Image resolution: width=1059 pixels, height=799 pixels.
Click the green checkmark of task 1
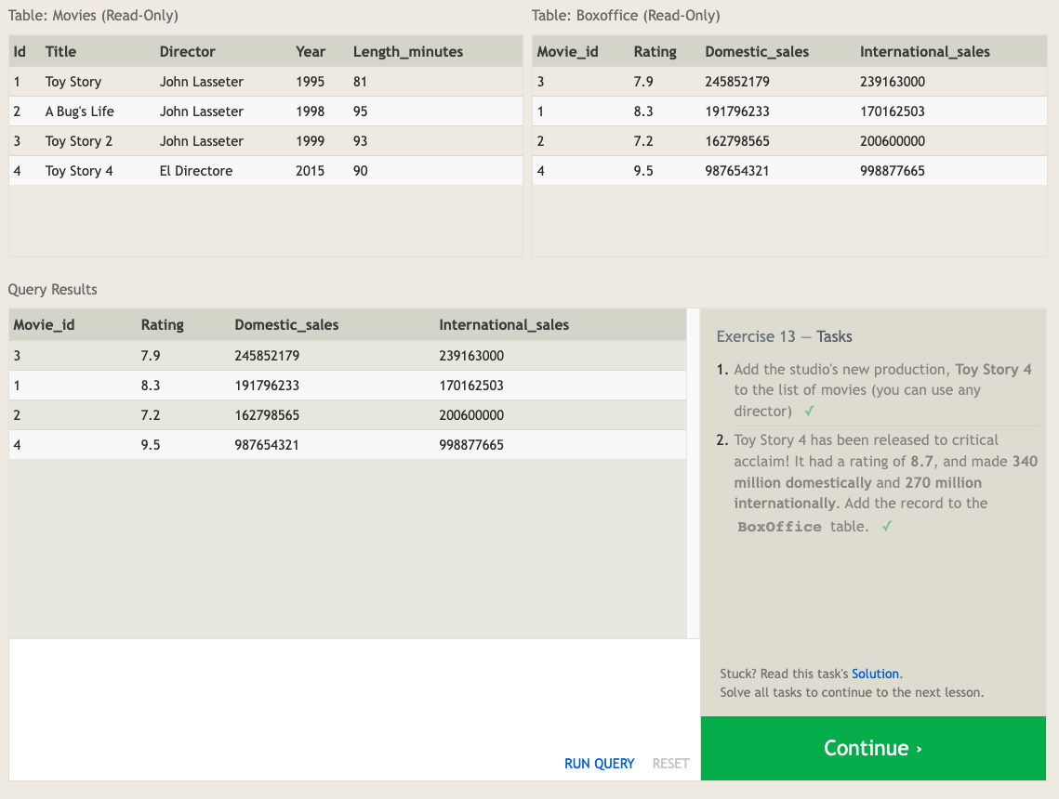(809, 411)
